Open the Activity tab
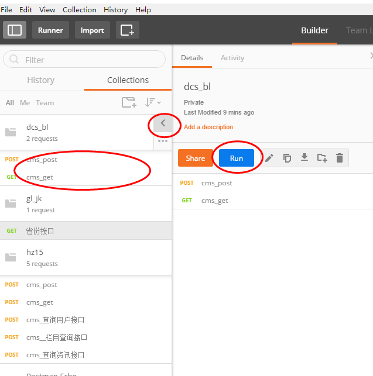The width and height of the screenshot is (373, 376). coord(232,58)
